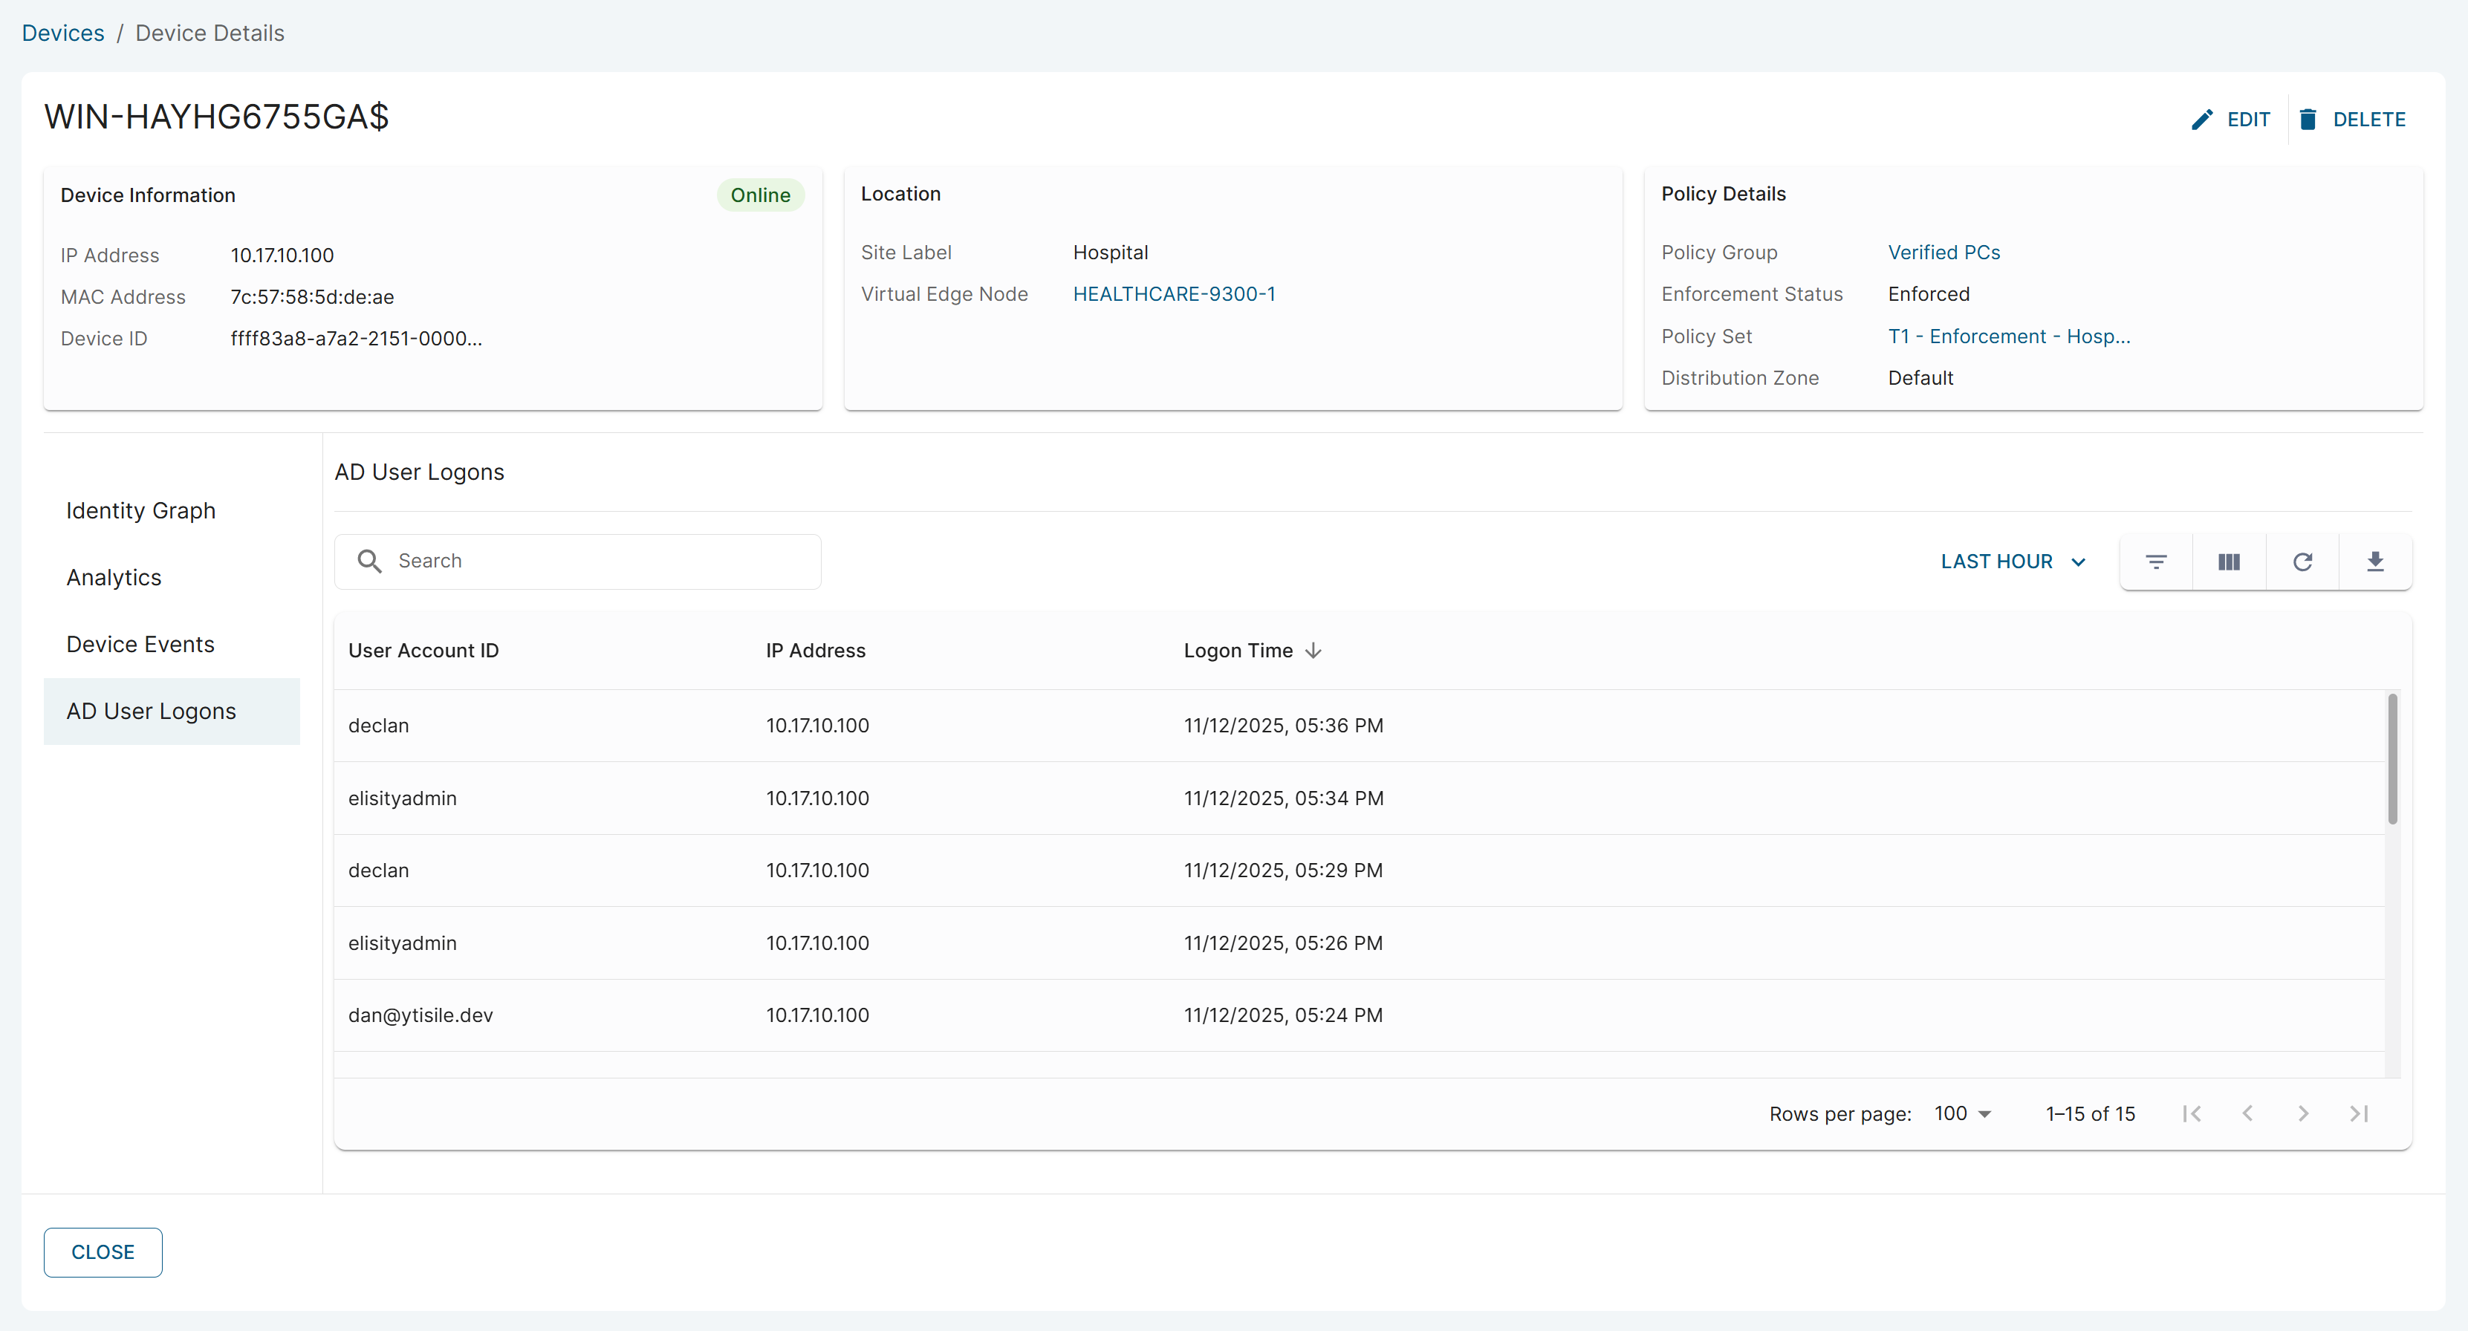Screen dimensions: 2468x1331
Task: Click the table vertical scrollbar
Action: (2391, 758)
